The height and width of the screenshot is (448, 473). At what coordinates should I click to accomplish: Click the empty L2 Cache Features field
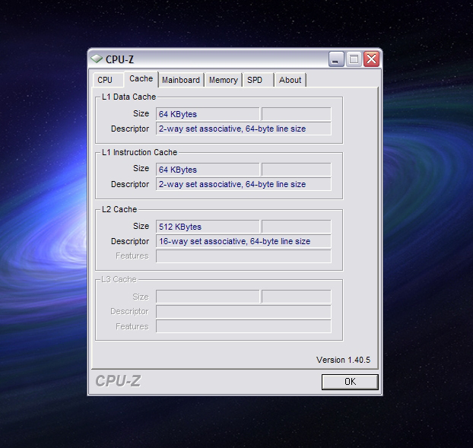[243, 256]
